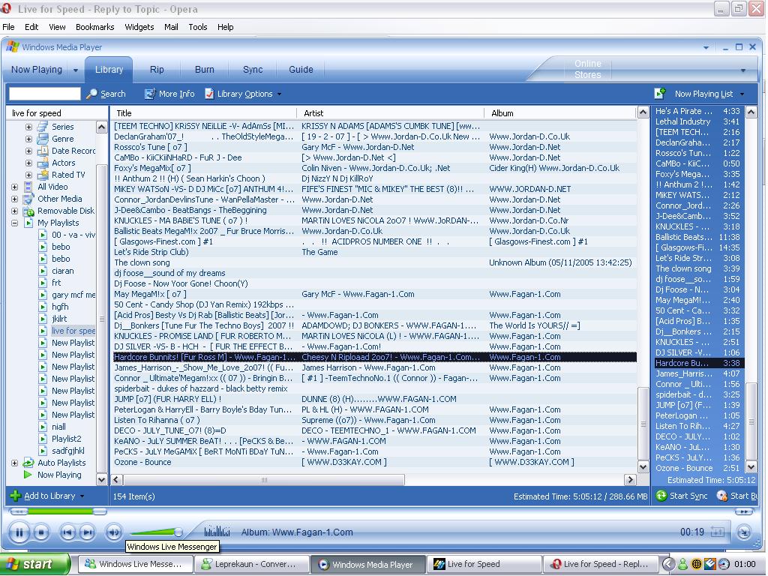
Task: Click the Add to Library plus icon
Action: (x=15, y=496)
